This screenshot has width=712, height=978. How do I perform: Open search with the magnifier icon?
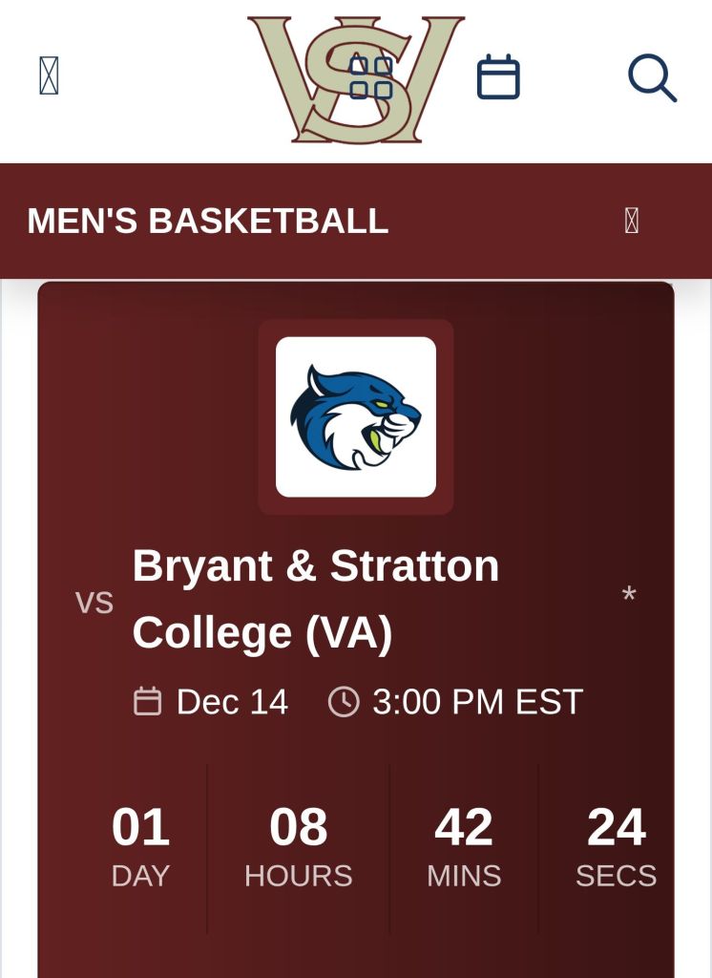point(652,77)
